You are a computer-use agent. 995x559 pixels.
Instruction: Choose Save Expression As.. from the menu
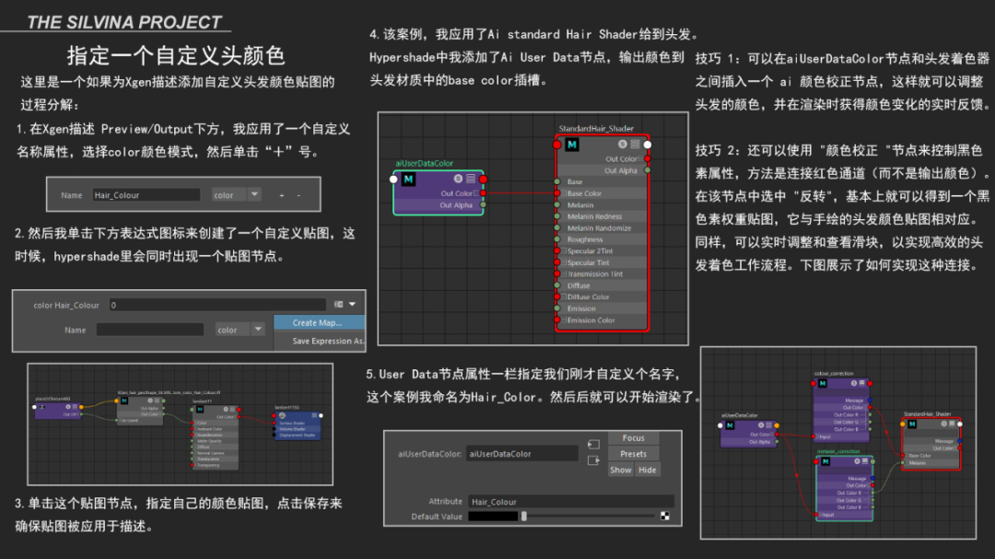tap(319, 341)
